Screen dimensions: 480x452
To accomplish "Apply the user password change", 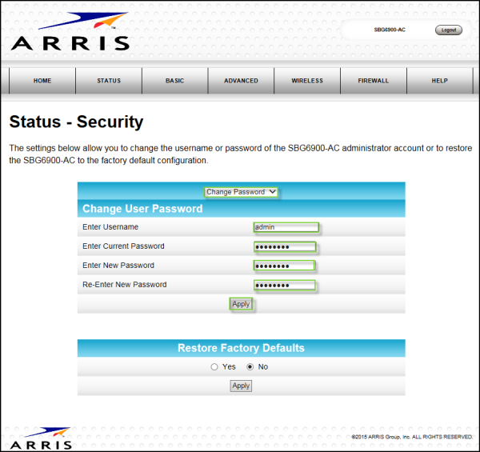I will coord(241,304).
